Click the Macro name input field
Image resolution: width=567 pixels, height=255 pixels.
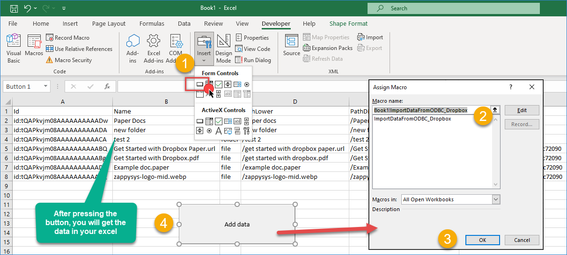[x=431, y=110]
